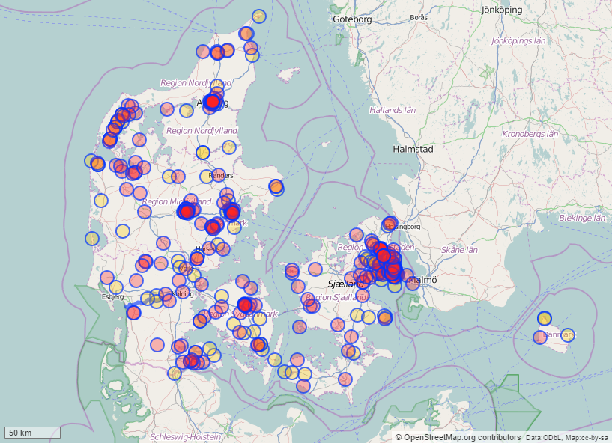
Task: Click the bright red marker above Region Syddanmark label
Action: coord(245,305)
